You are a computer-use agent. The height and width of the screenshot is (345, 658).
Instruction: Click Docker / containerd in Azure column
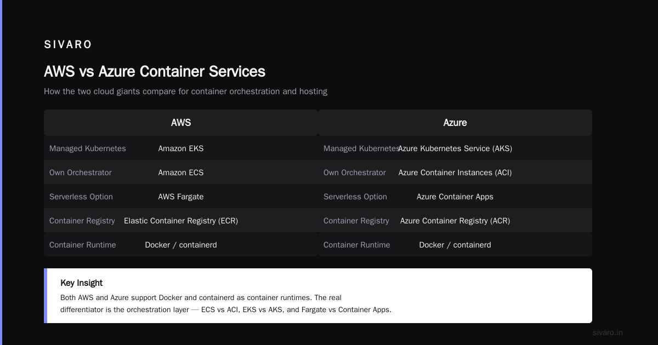455,245
